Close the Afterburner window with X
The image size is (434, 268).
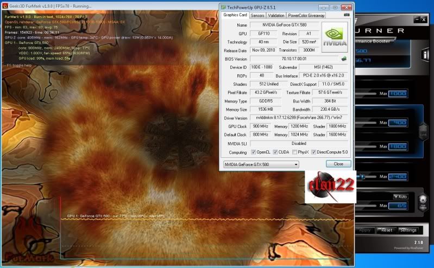[424, 19]
